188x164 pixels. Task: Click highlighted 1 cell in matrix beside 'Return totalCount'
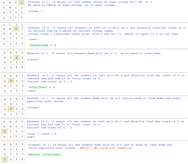pyautogui.click(x=5, y=160)
